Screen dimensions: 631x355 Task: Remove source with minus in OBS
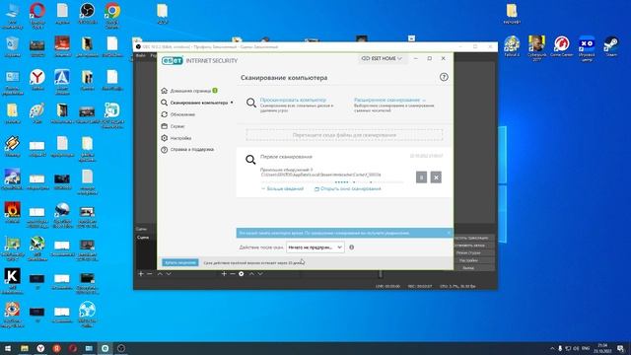click(233, 274)
